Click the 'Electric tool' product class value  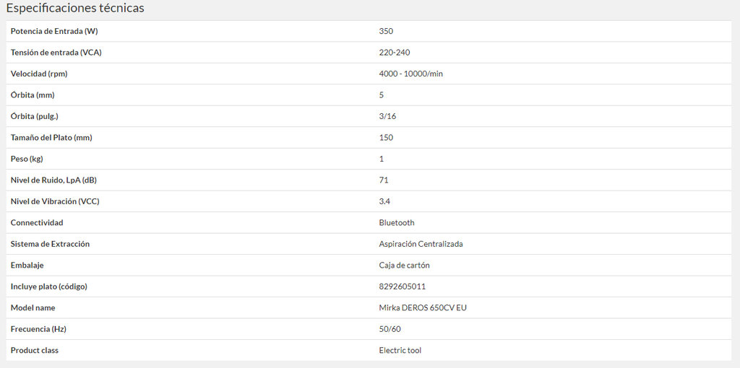(x=400, y=351)
